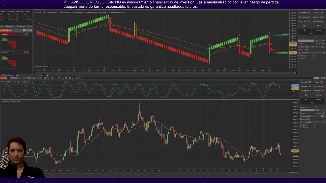The image size is (326, 183).
Task: Click PnL button in lower chart trader
Action: coord(313,103)
